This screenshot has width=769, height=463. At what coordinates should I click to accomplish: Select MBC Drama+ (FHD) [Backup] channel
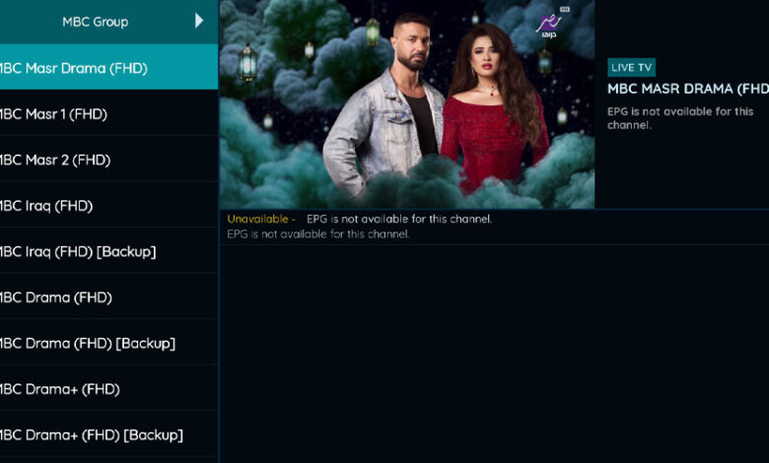click(x=108, y=434)
